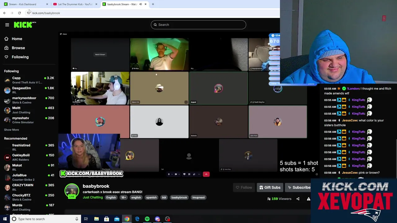Toggle microphone in call controls

coord(169,174)
